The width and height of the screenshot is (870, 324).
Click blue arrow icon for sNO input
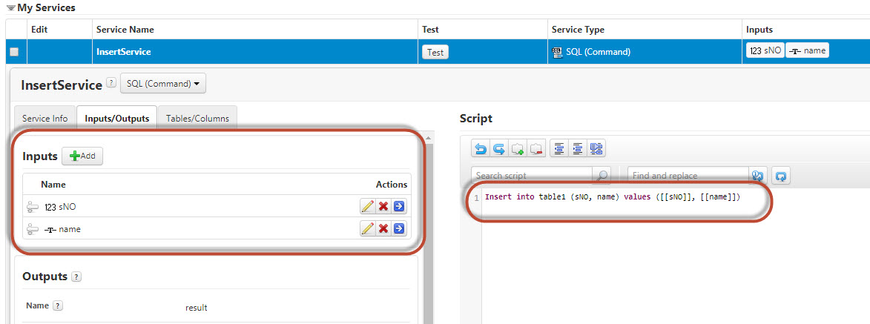[x=399, y=207]
